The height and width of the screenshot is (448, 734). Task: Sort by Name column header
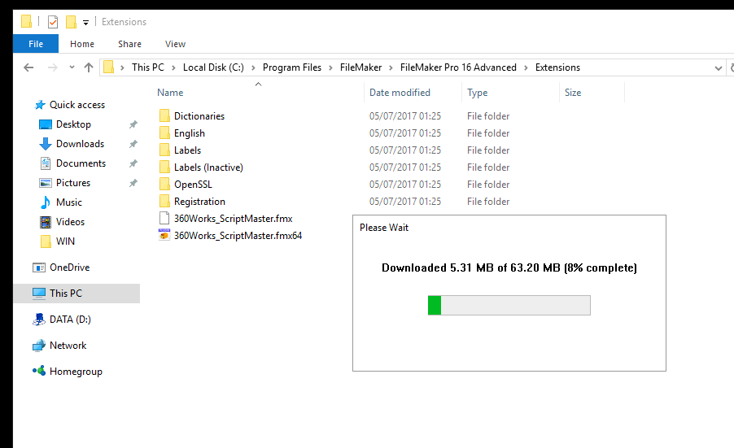[170, 93]
